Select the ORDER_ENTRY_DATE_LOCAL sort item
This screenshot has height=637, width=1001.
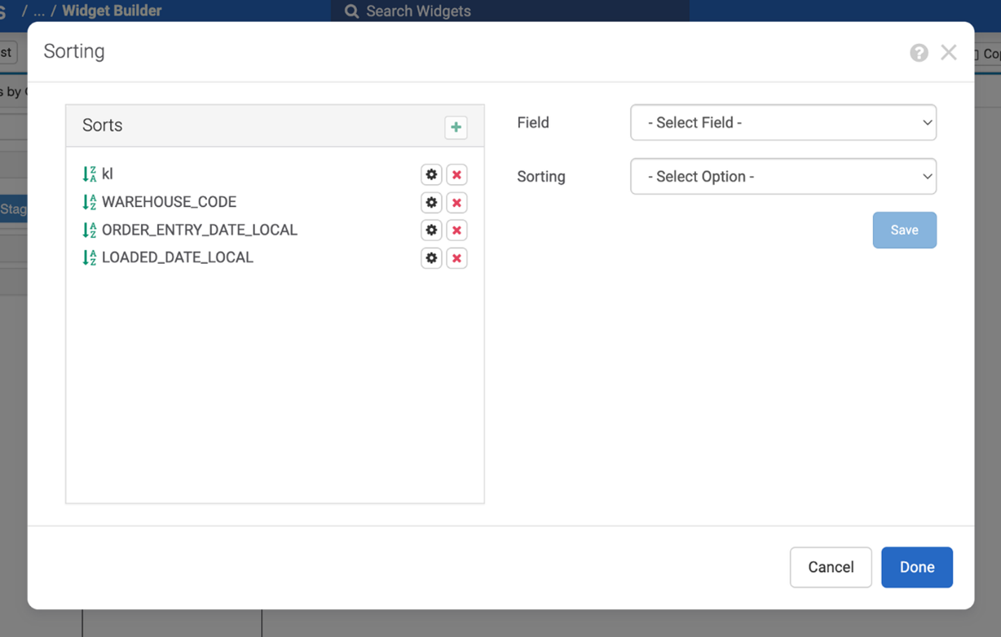[x=199, y=231]
